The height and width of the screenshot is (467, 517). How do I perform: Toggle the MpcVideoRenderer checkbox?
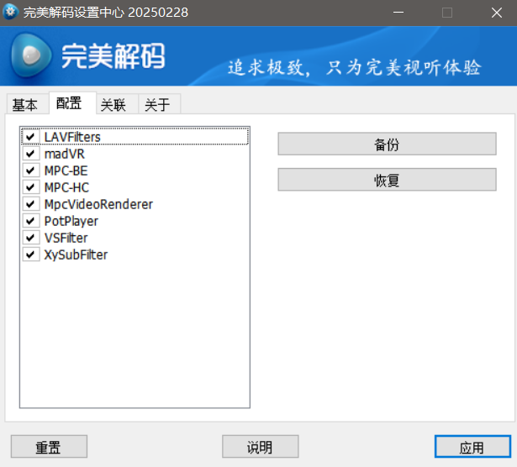[30, 204]
